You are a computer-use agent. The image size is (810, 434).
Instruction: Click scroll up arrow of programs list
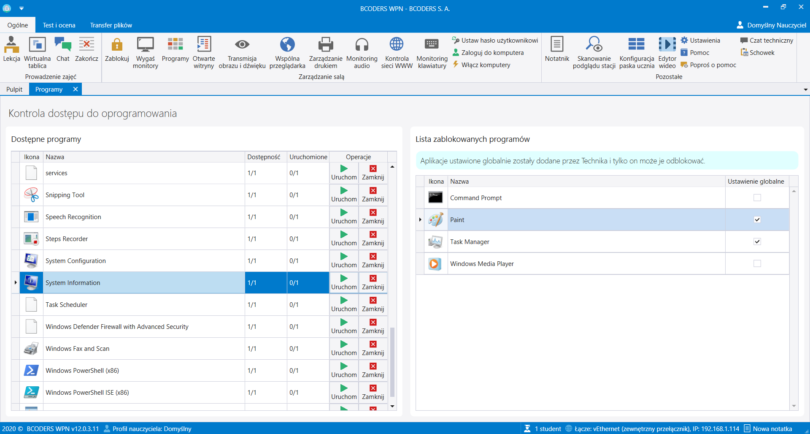coord(392,167)
